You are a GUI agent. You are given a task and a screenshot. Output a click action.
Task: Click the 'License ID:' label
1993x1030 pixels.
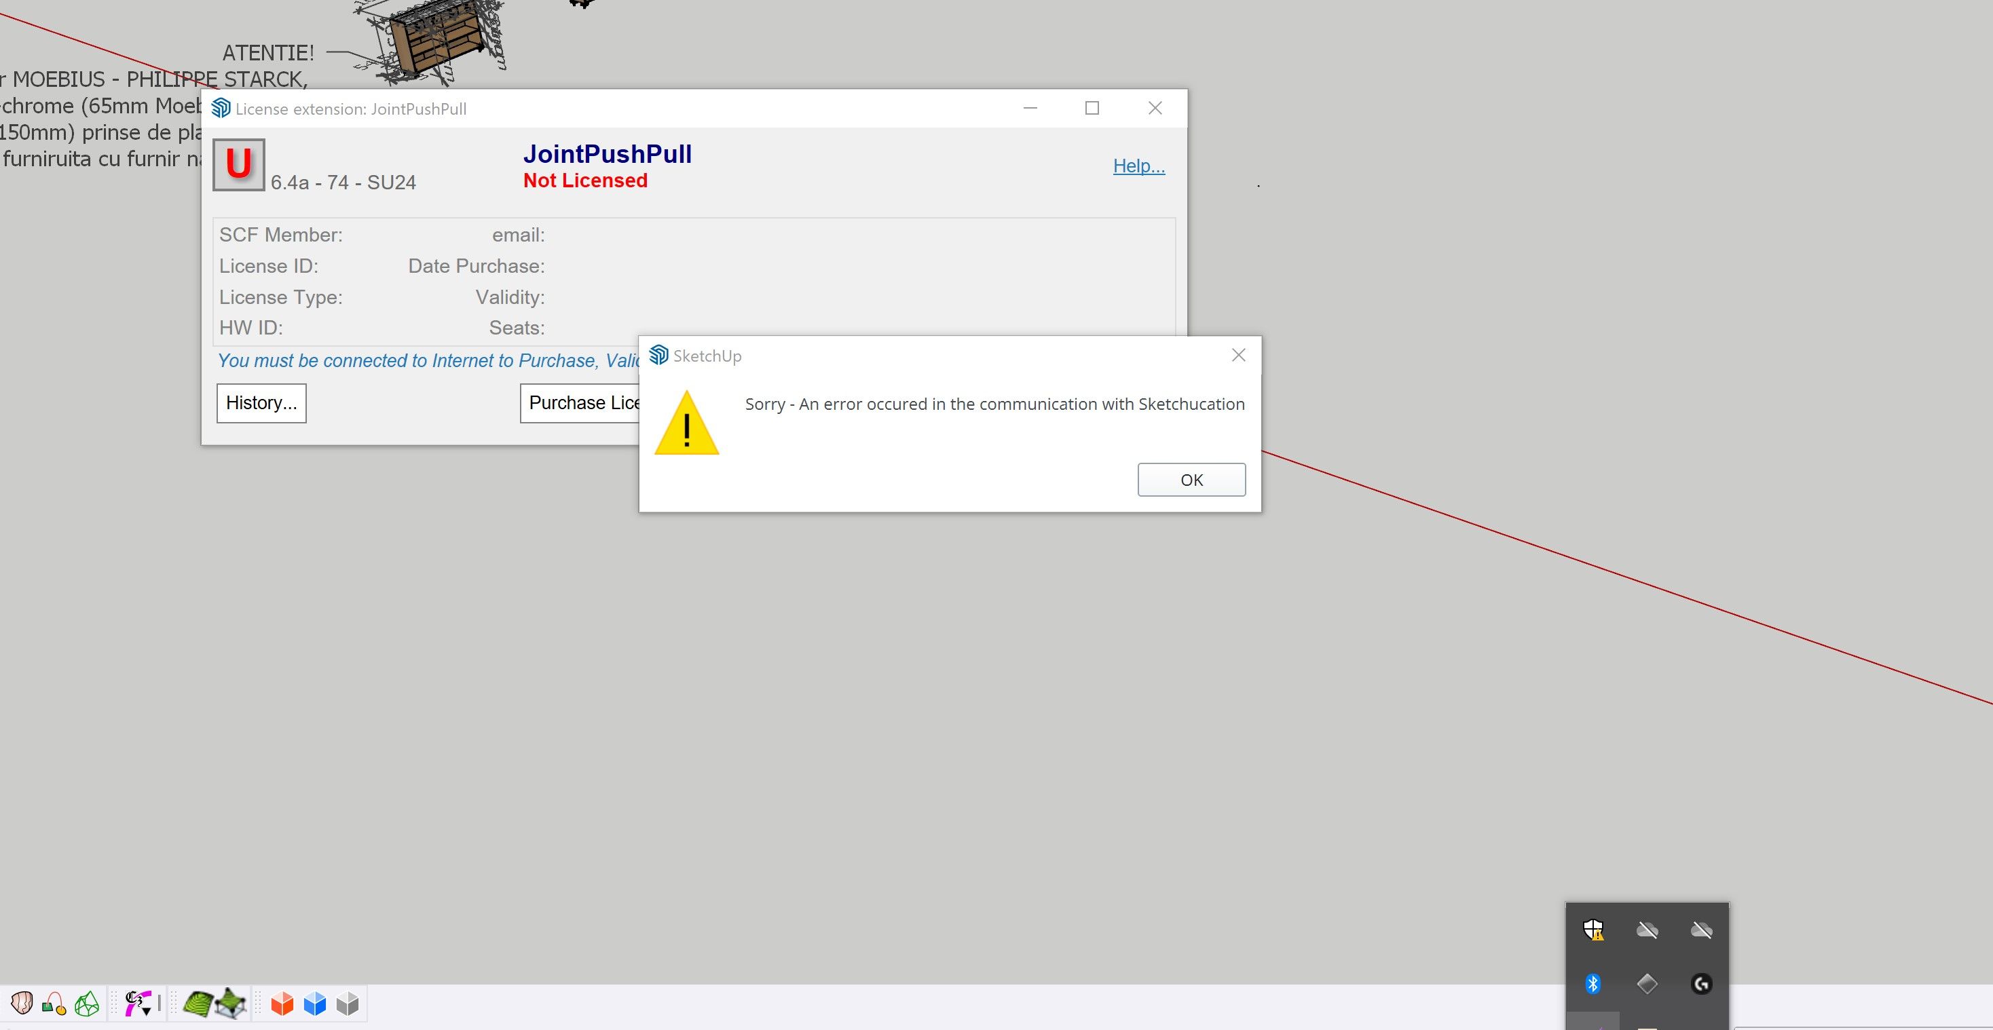(268, 266)
